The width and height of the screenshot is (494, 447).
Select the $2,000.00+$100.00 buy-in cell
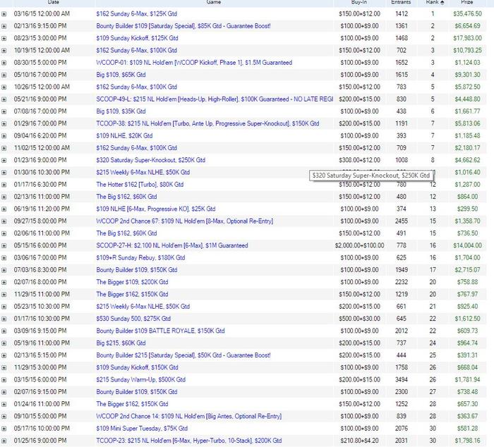[x=359, y=245]
